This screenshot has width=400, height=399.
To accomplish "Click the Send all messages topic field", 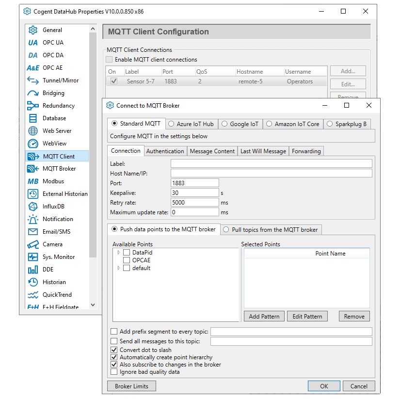I will click(291, 341).
